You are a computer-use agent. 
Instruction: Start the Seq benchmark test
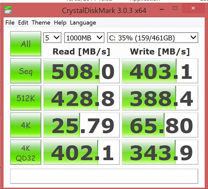tap(26, 71)
